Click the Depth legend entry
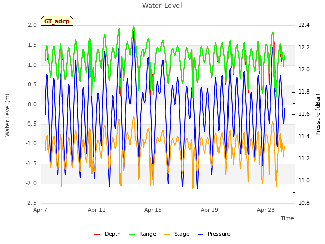This screenshot has width=325, height=244. click(x=107, y=234)
